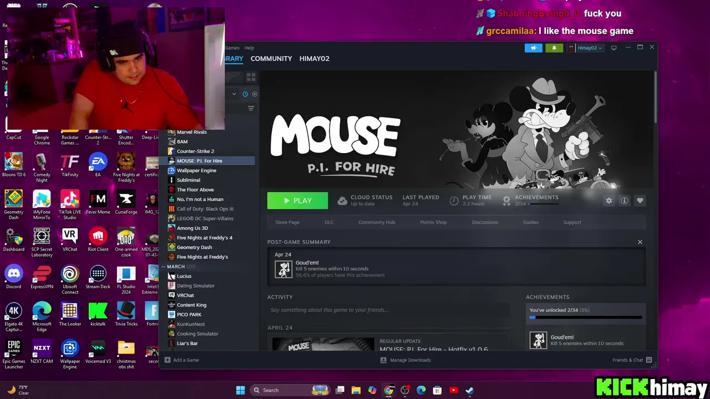The image size is (710, 399).
Task: Select Liar's Bar in library list
Action: coord(187,344)
